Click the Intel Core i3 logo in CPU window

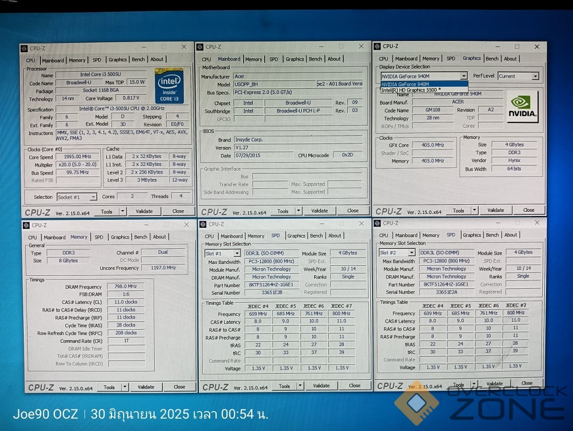coord(169,86)
